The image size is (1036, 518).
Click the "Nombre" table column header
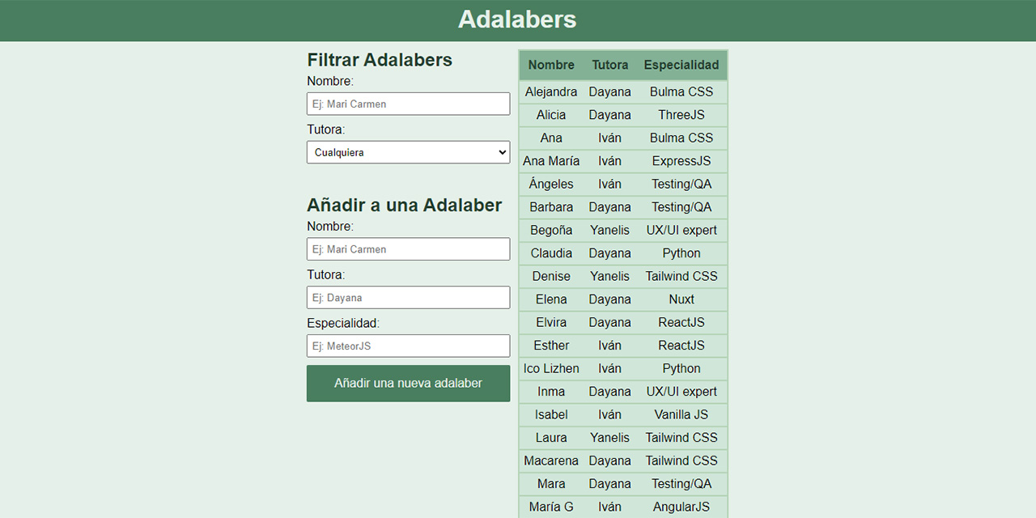click(551, 65)
